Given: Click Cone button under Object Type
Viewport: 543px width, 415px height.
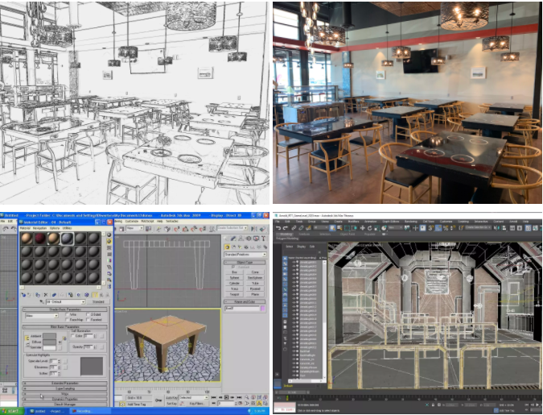Looking at the screenshot, I should click(255, 272).
